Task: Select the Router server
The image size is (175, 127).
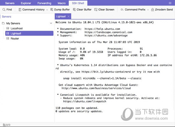Action: pos(15,39)
